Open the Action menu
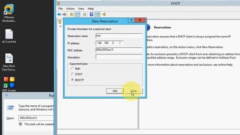This screenshot has width=240, height=135. click(x=70, y=9)
